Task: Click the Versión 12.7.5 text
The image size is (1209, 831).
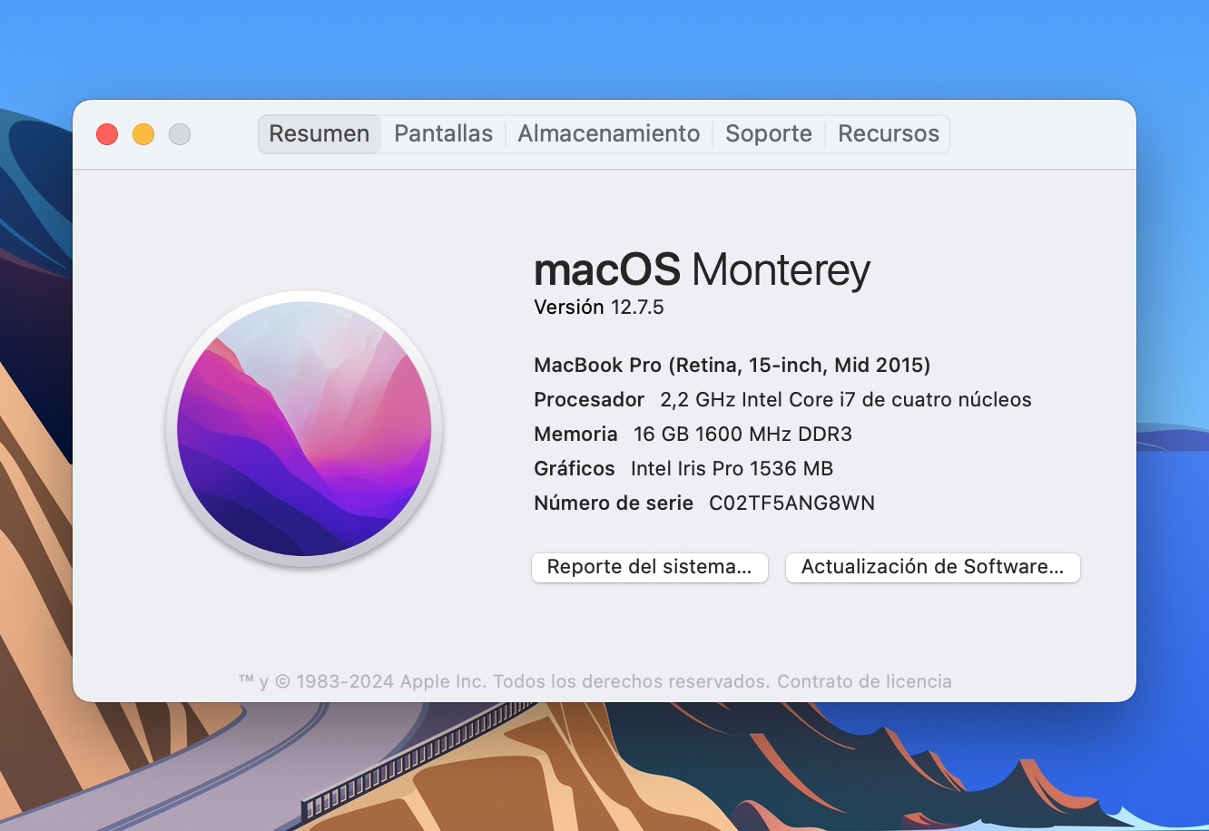Action: pyautogui.click(x=599, y=308)
